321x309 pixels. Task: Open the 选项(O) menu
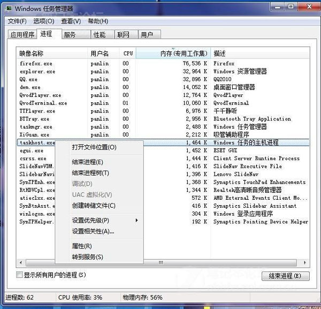(43, 21)
